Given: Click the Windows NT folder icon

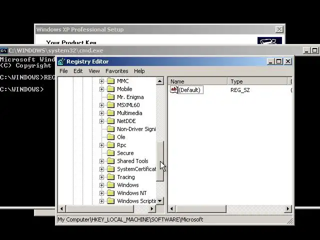Looking at the screenshot, I should [x=111, y=193].
